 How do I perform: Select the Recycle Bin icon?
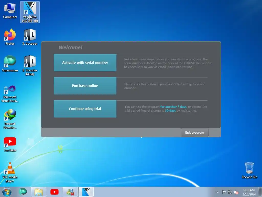click(x=249, y=171)
